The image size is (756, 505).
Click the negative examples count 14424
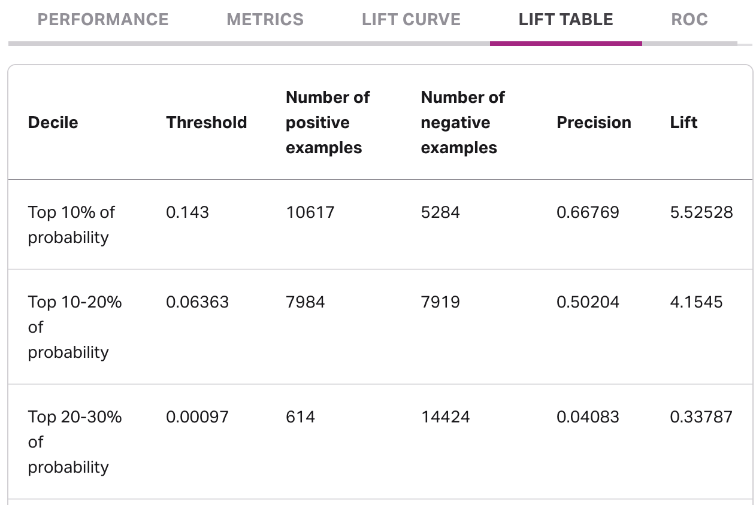[x=440, y=416]
